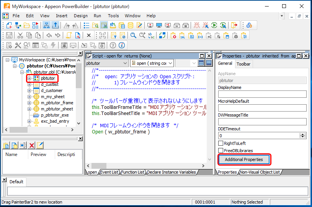The height and width of the screenshot is (207, 312).
Task: Open the open event dropdown list
Action: pos(170,63)
